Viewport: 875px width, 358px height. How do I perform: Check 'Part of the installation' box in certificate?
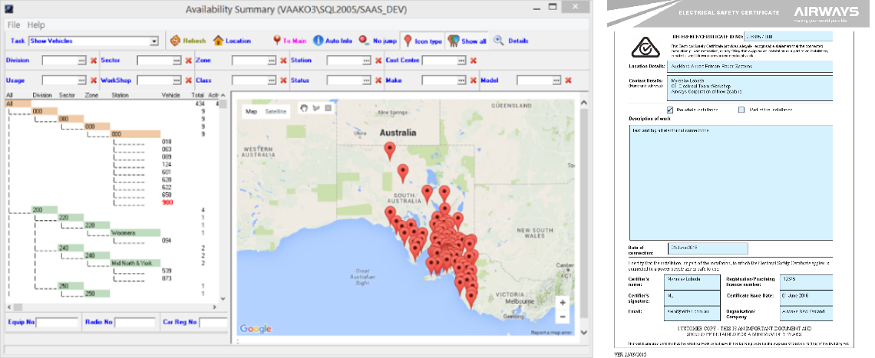tap(741, 110)
